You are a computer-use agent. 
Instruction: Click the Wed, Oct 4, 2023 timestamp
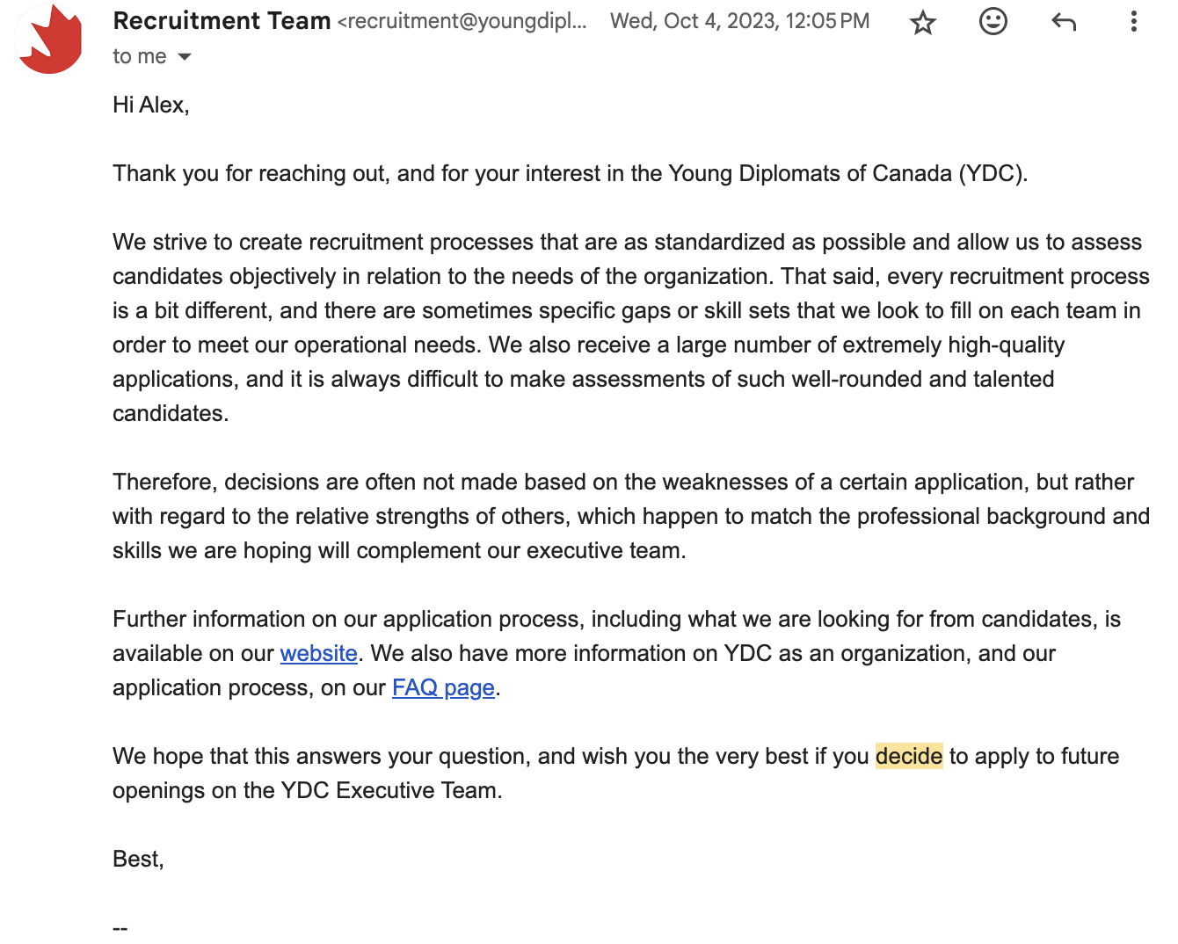click(x=739, y=21)
